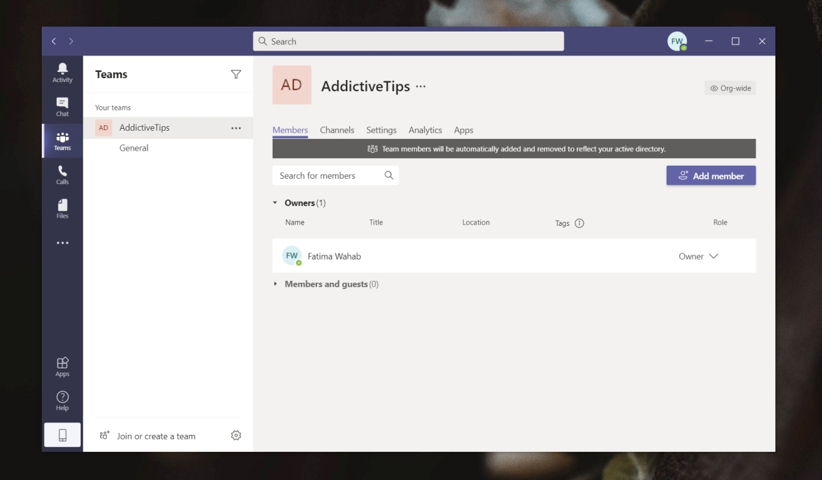The width and height of the screenshot is (822, 480).
Task: Click the AD team avatar in header
Action: click(292, 85)
